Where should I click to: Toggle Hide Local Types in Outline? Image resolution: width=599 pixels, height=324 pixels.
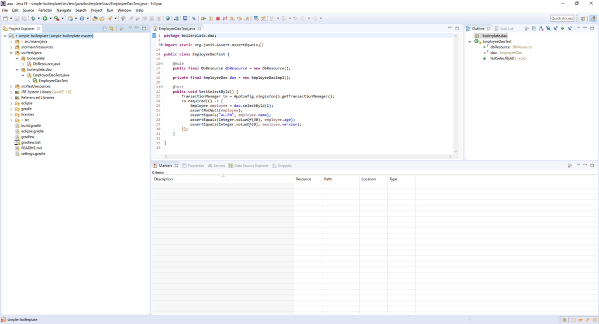click(x=570, y=28)
